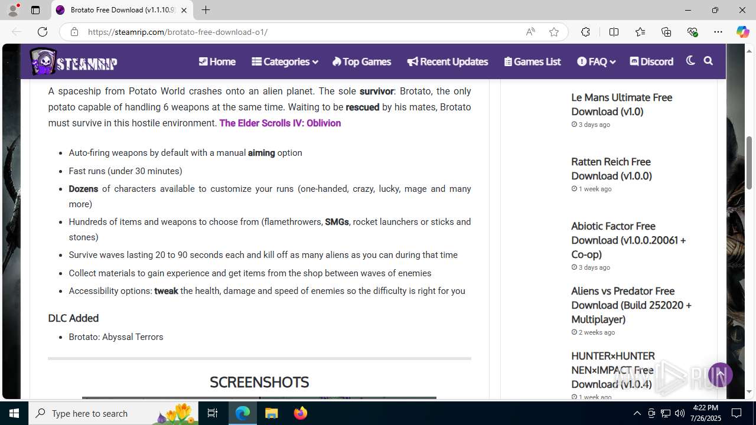Open The Elder Scrolls IV: Oblivion link
Image resolution: width=756 pixels, height=425 pixels.
280,123
